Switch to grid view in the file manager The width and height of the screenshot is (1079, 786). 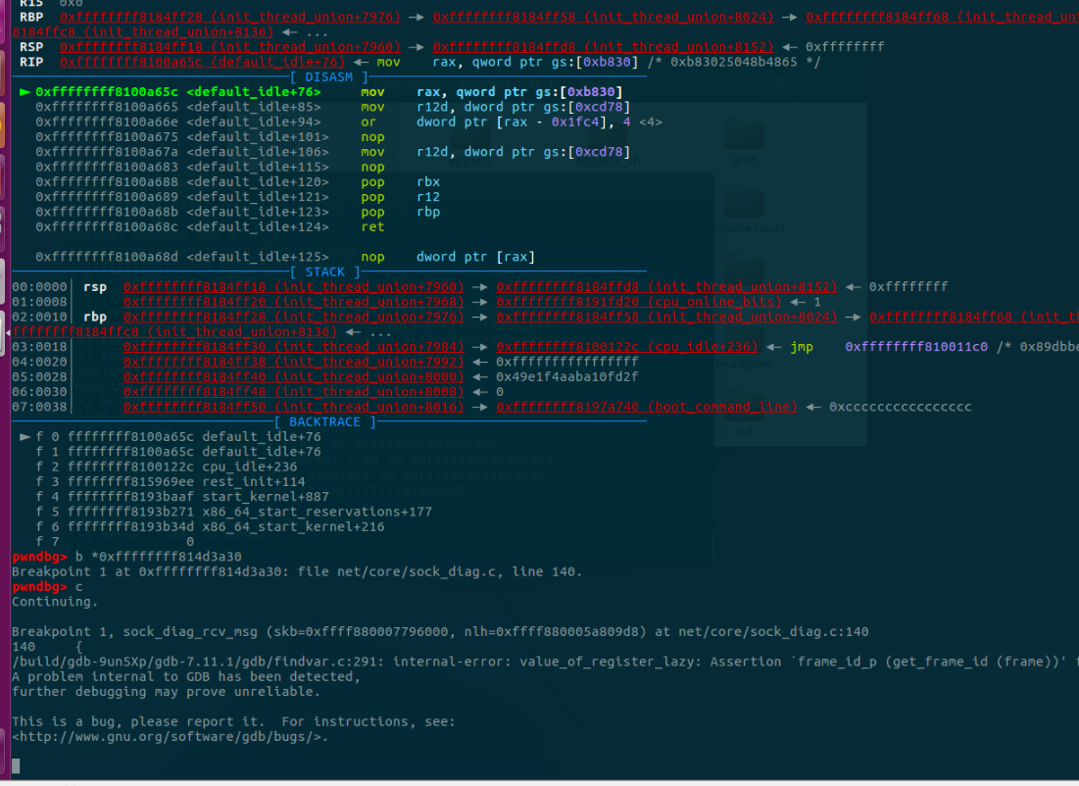[847, 83]
